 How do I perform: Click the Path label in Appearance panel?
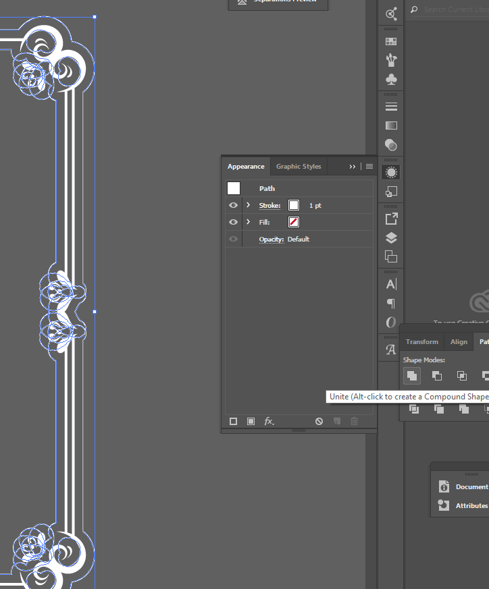point(267,188)
